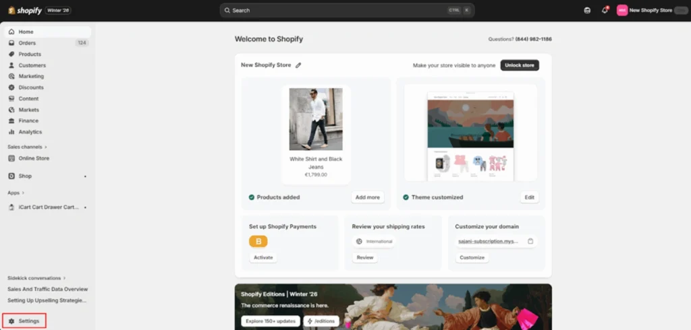Open Settings gear in sidebar
The image size is (691, 330).
11,321
